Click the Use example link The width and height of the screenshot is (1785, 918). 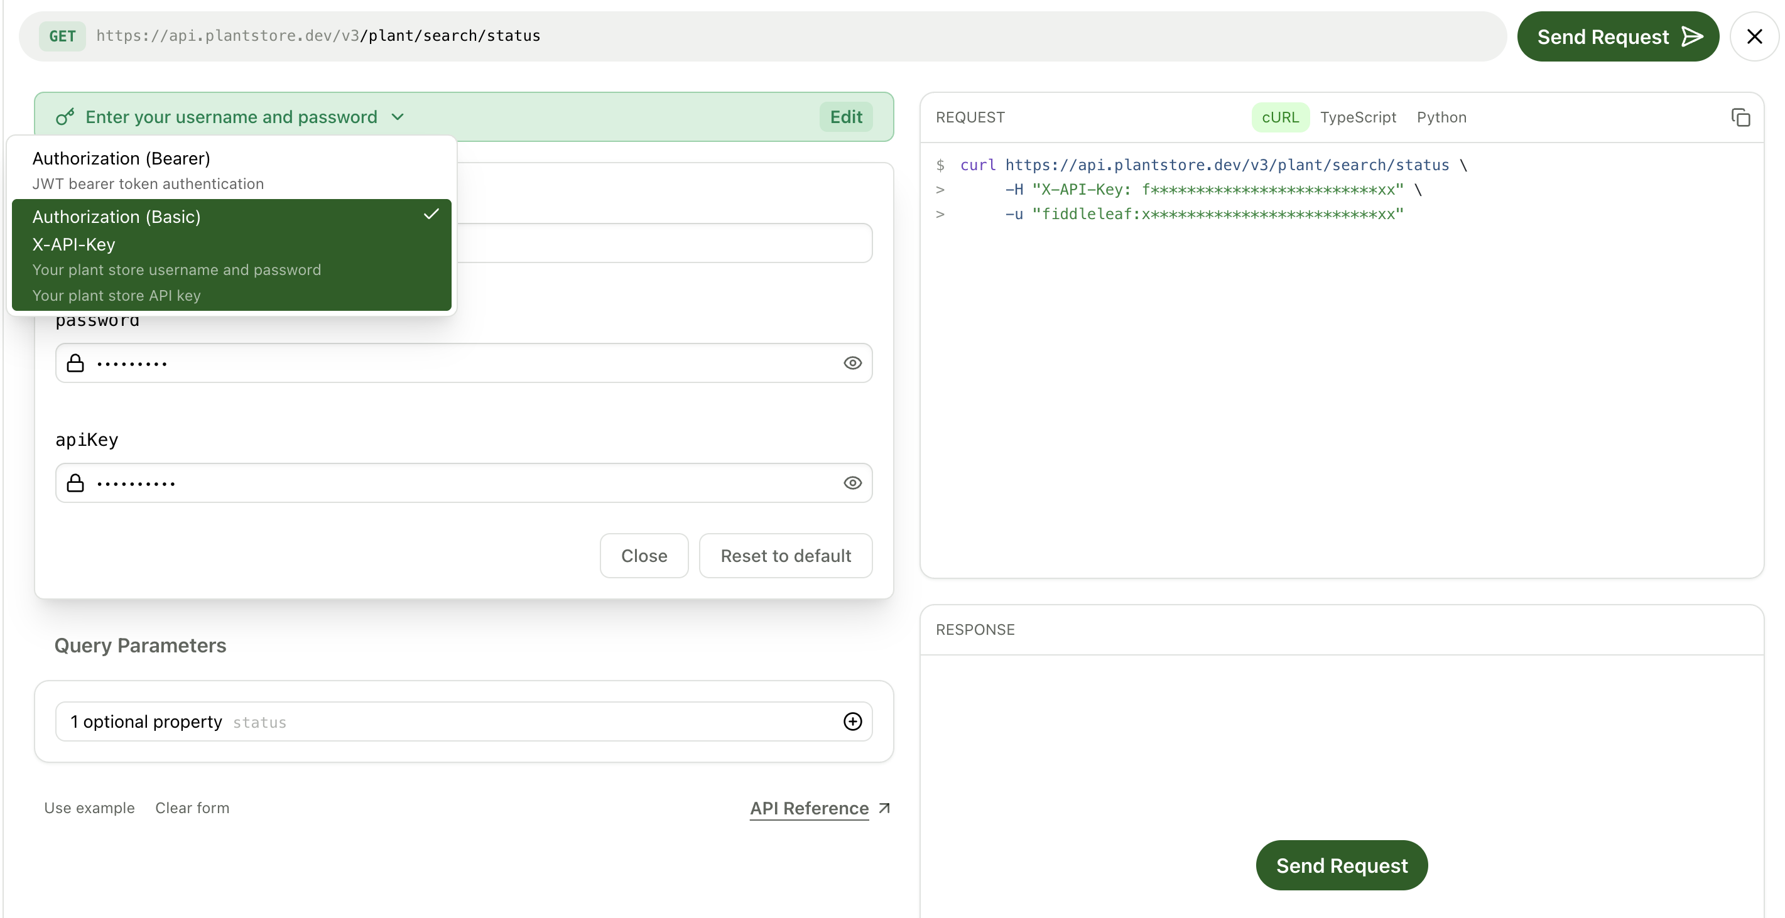89,807
